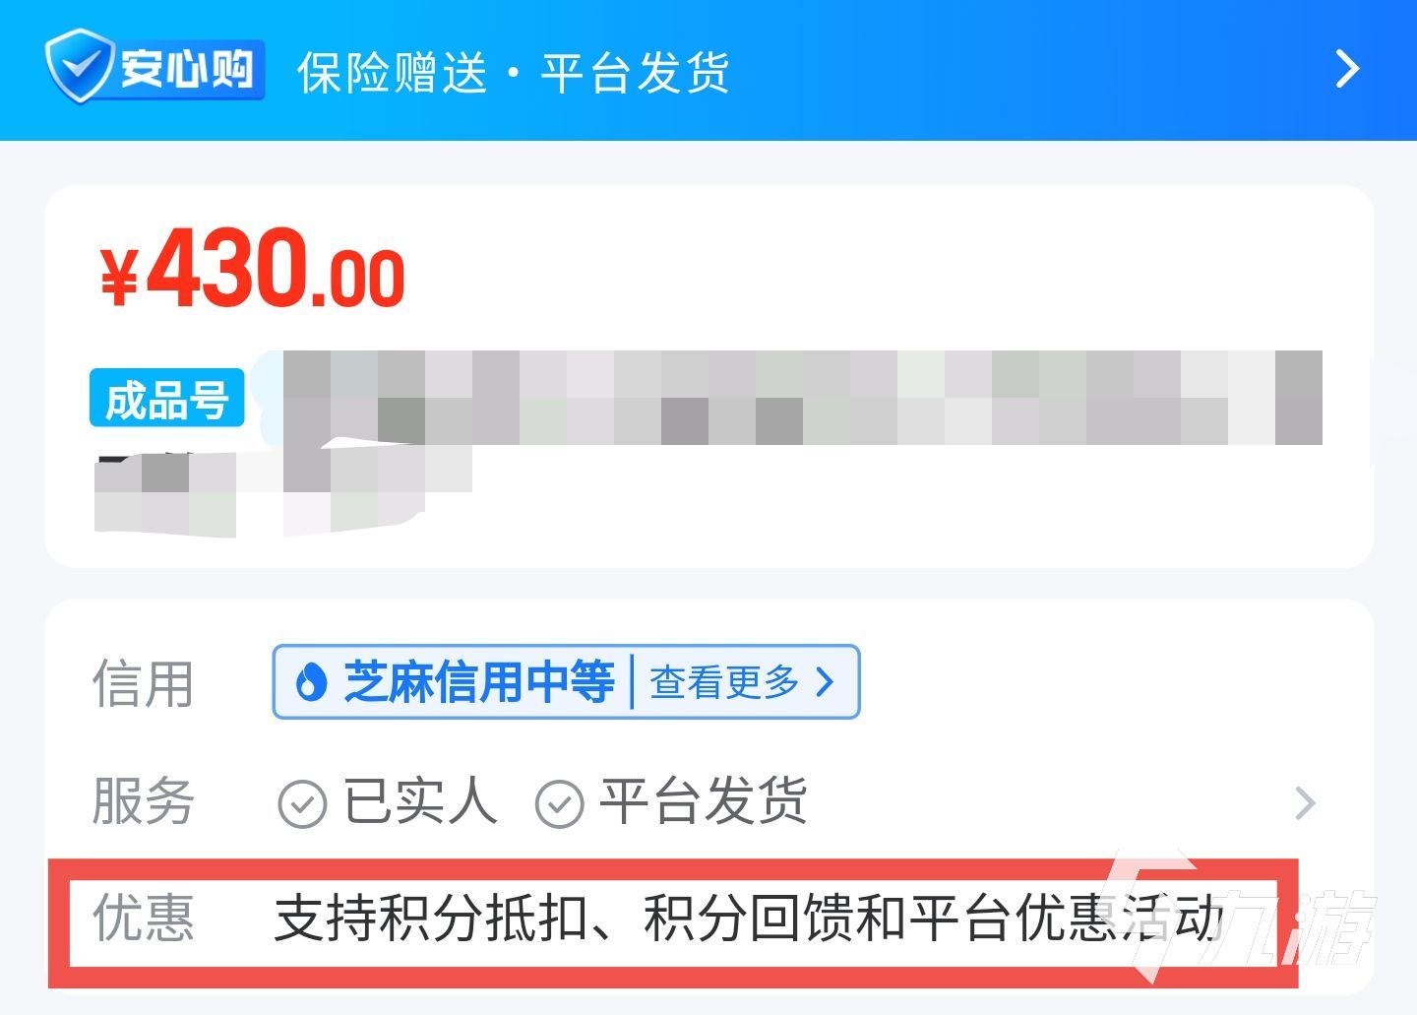Tap the 成品号 blue tag
Image resolution: width=1417 pixels, height=1015 pixels.
coord(166,399)
